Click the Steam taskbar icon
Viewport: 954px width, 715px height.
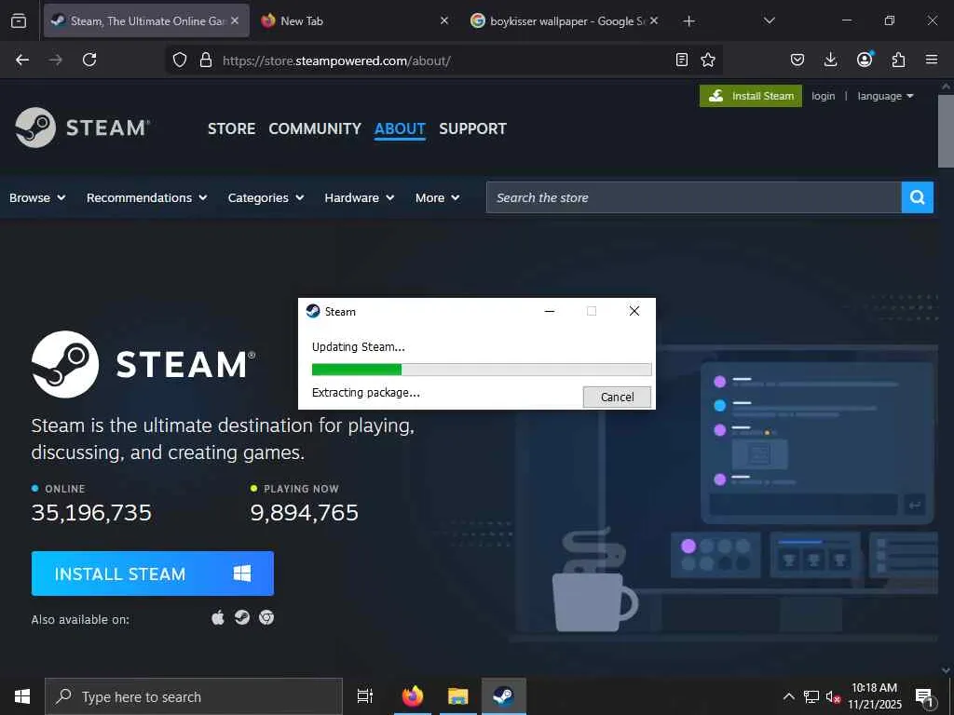click(x=503, y=696)
